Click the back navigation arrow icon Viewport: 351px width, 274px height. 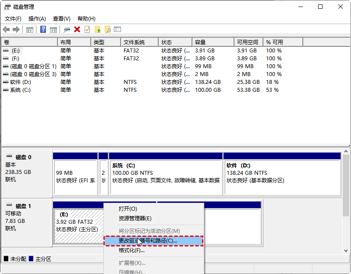pyautogui.click(x=6, y=29)
